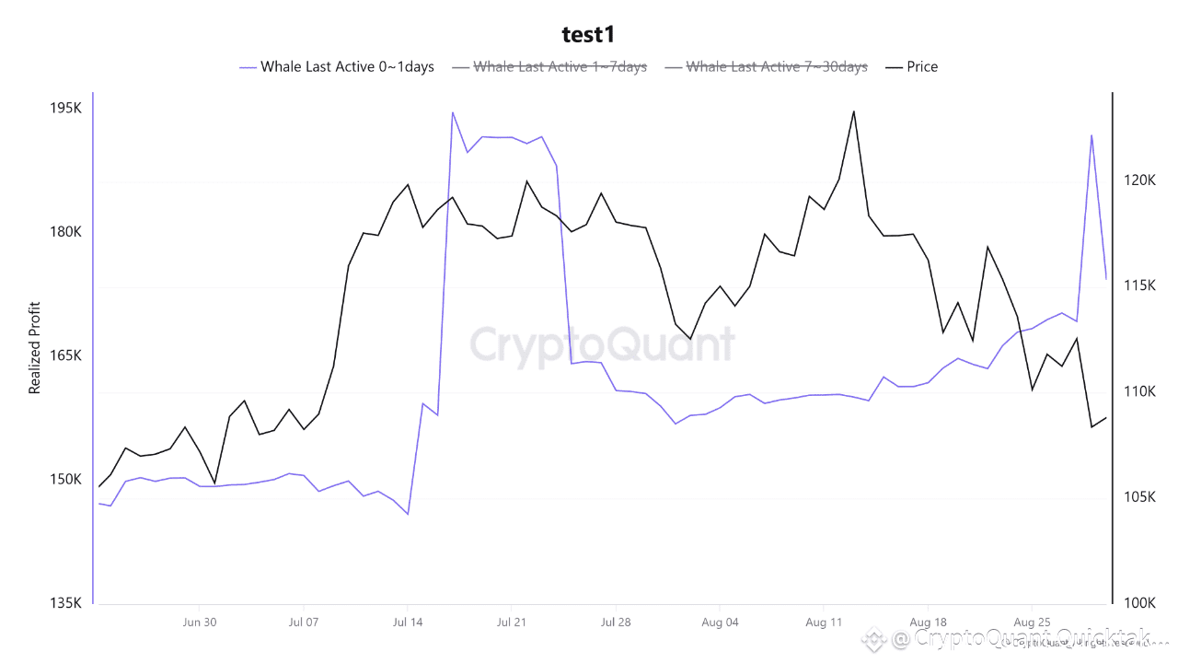Enable the Whale Last Active 7~30days series
The height and width of the screenshot is (663, 1178).
tap(766, 66)
